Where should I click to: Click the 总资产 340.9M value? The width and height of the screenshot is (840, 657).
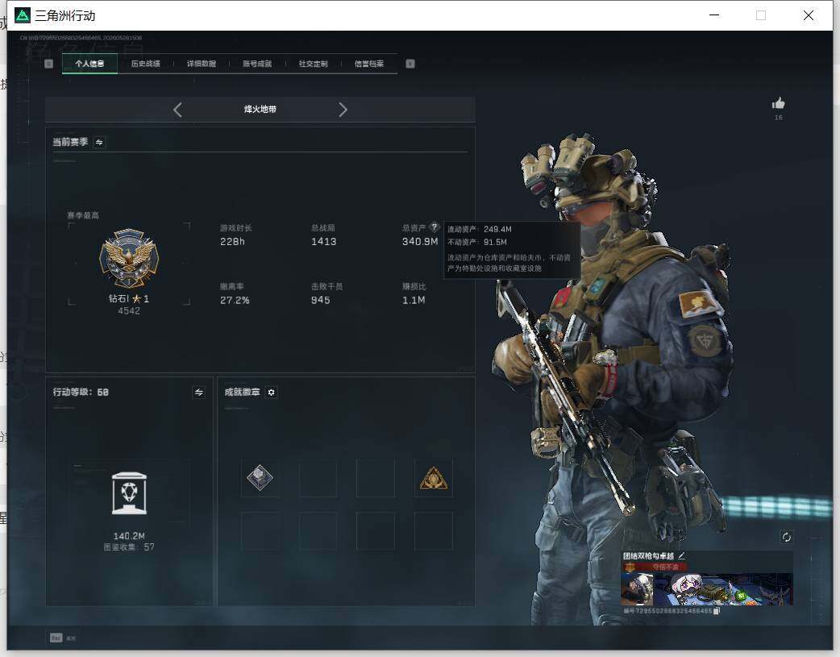[x=420, y=242]
